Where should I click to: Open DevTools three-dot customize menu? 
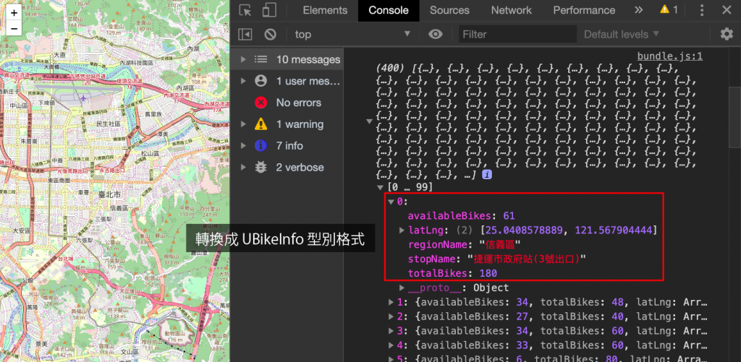pyautogui.click(x=702, y=10)
